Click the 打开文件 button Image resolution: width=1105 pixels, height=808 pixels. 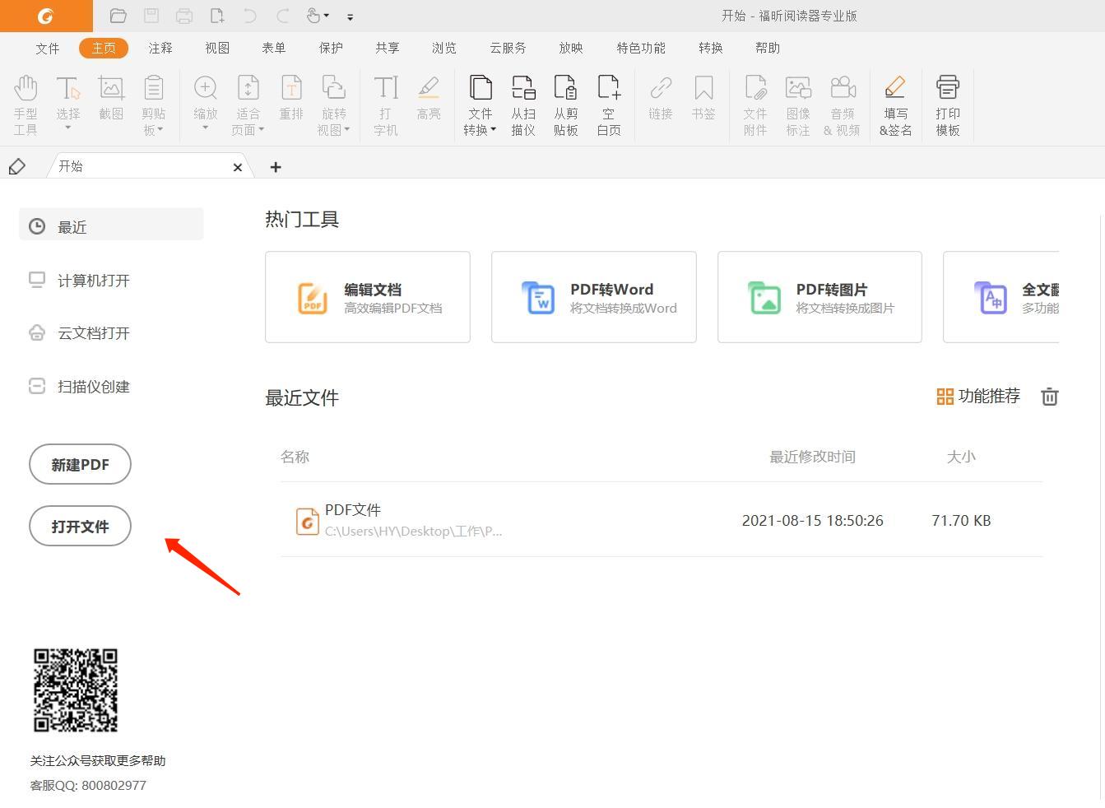pos(80,526)
